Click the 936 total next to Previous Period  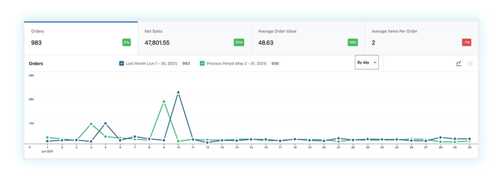coord(275,64)
